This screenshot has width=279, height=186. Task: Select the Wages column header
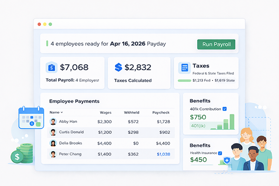(x=106, y=112)
